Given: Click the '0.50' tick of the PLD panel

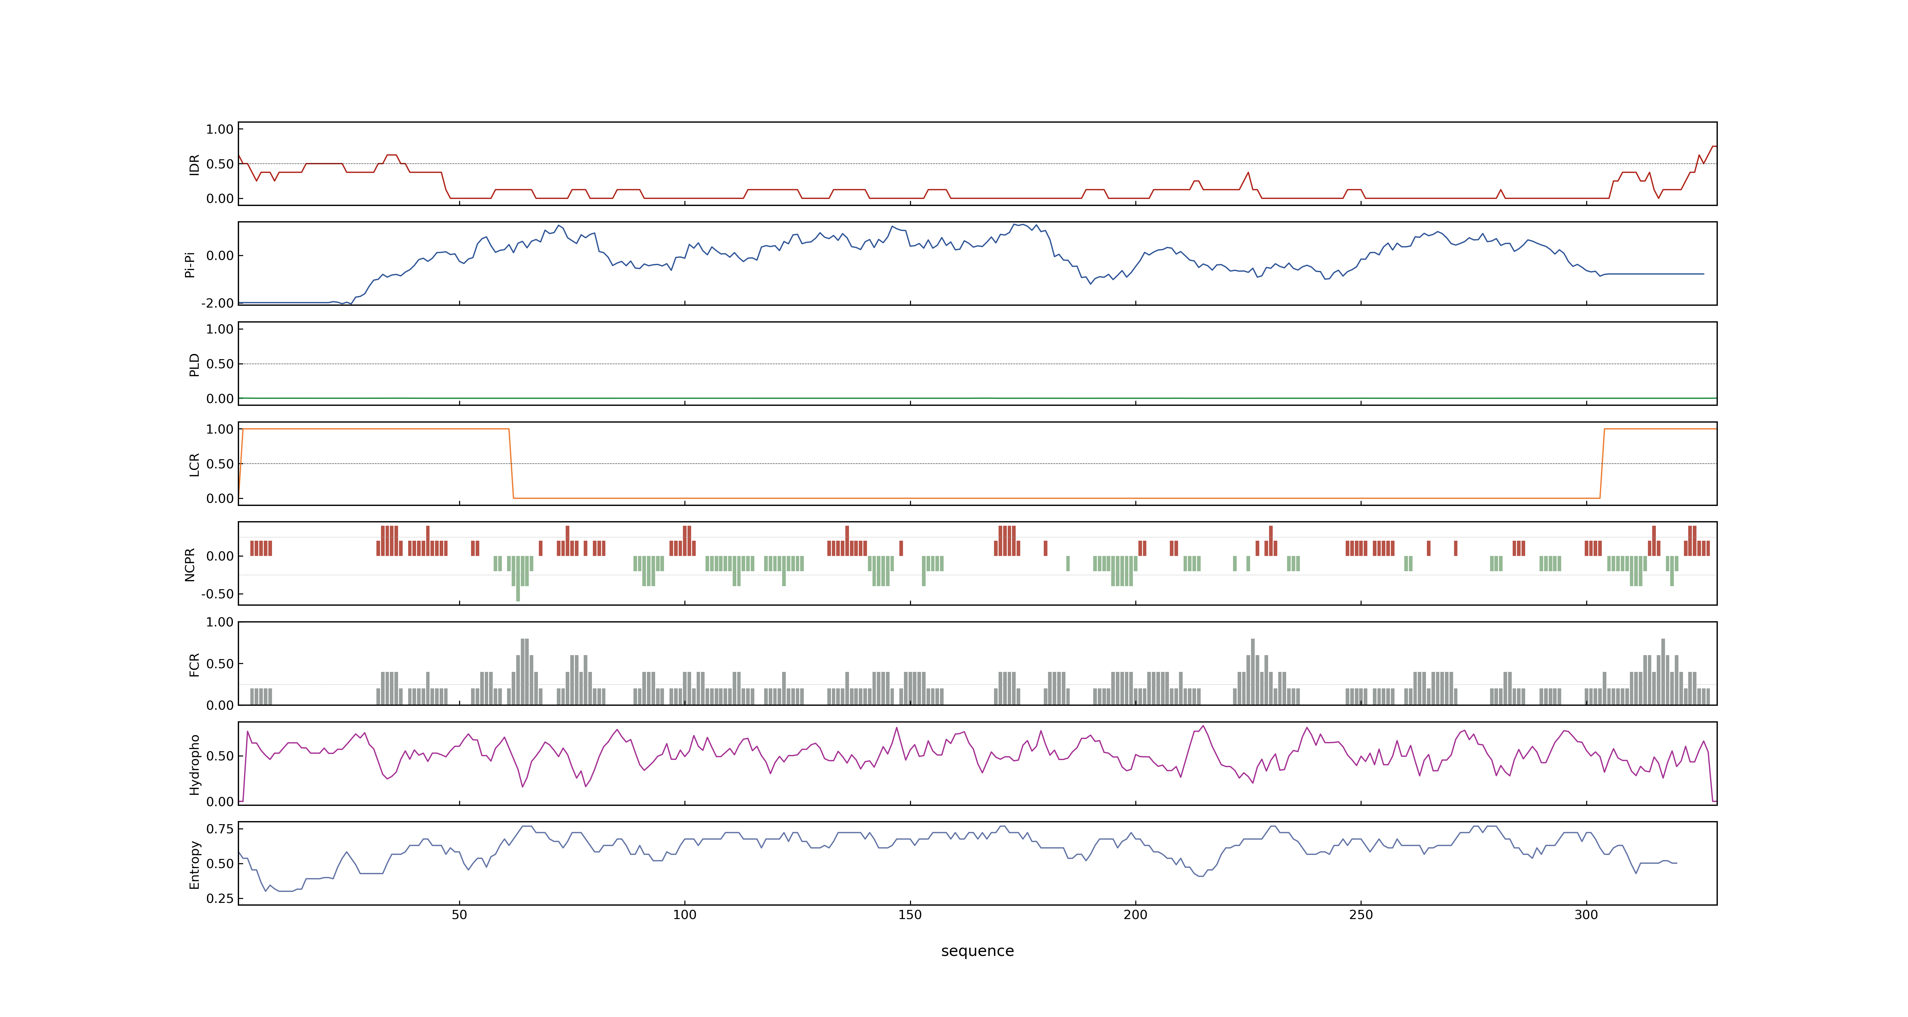Looking at the screenshot, I should [x=220, y=364].
